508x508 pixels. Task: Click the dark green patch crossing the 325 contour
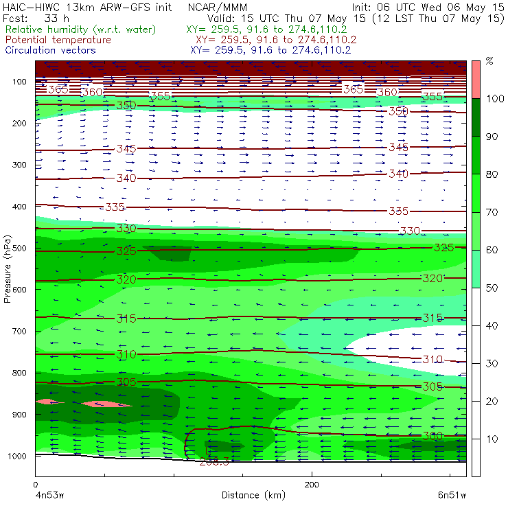171,253
